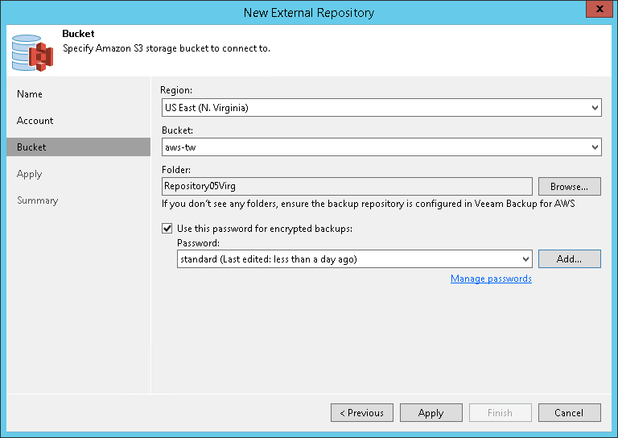Screen dimensions: 618x438
Task: Click the Cancel button
Action: 569,413
